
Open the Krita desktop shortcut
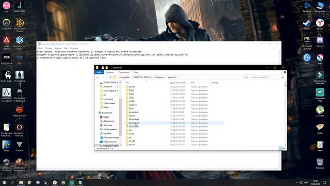[x=320, y=59]
